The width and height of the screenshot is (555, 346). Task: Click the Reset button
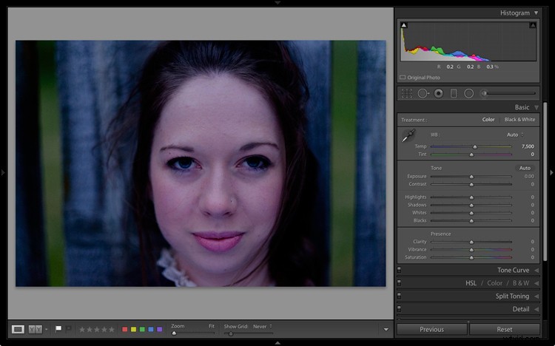point(505,330)
